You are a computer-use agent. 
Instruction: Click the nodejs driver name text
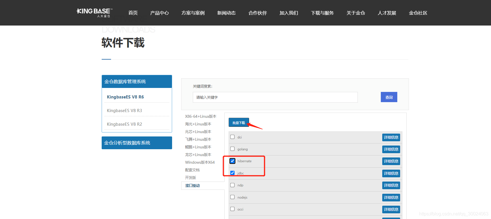pyautogui.click(x=242, y=197)
